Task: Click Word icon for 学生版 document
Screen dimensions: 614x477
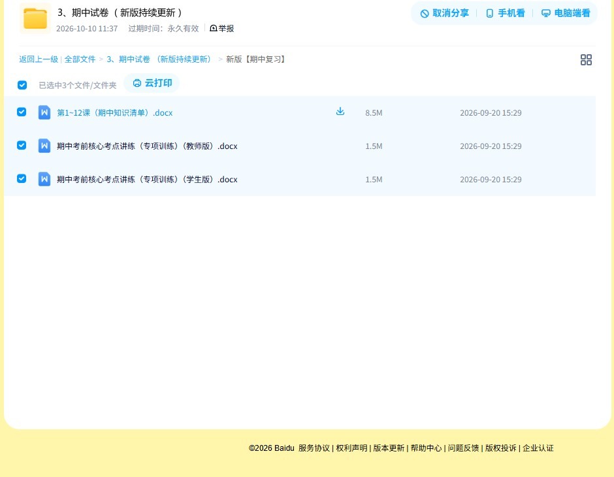Action: tap(44, 179)
